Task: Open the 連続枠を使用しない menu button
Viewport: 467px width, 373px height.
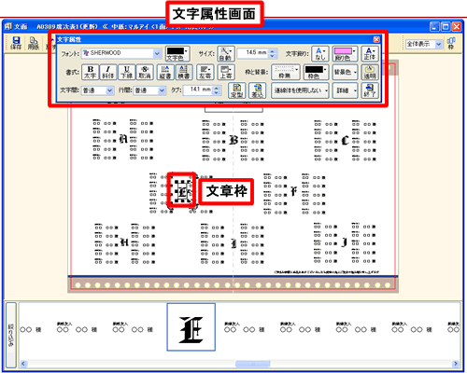Action: [300, 90]
